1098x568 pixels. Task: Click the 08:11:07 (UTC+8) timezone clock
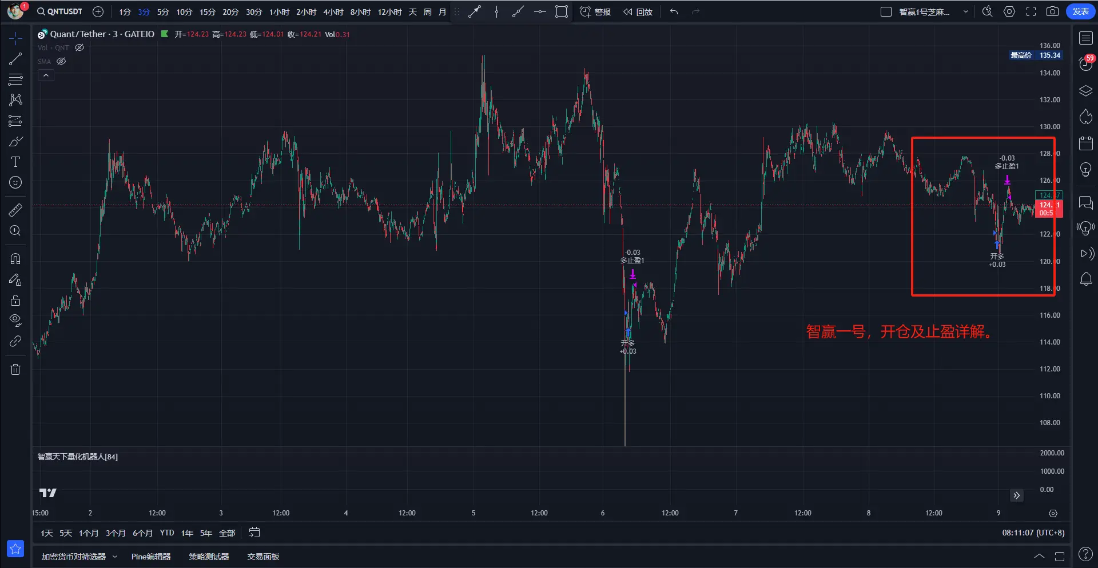1033,533
